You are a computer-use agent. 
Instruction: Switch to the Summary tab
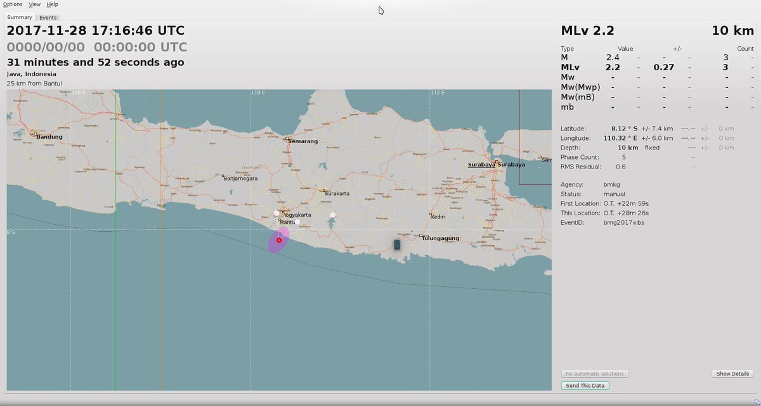(x=20, y=17)
